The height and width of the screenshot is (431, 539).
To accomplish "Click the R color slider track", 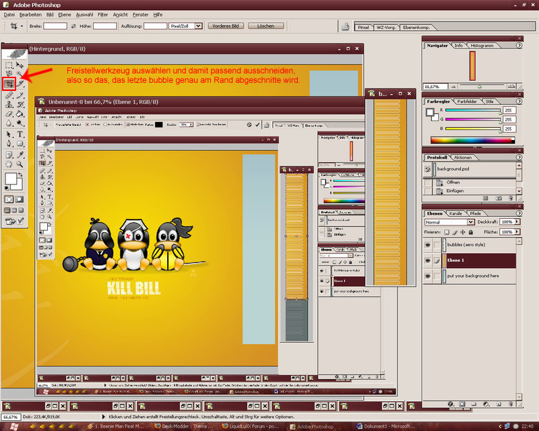I will 473,110.
